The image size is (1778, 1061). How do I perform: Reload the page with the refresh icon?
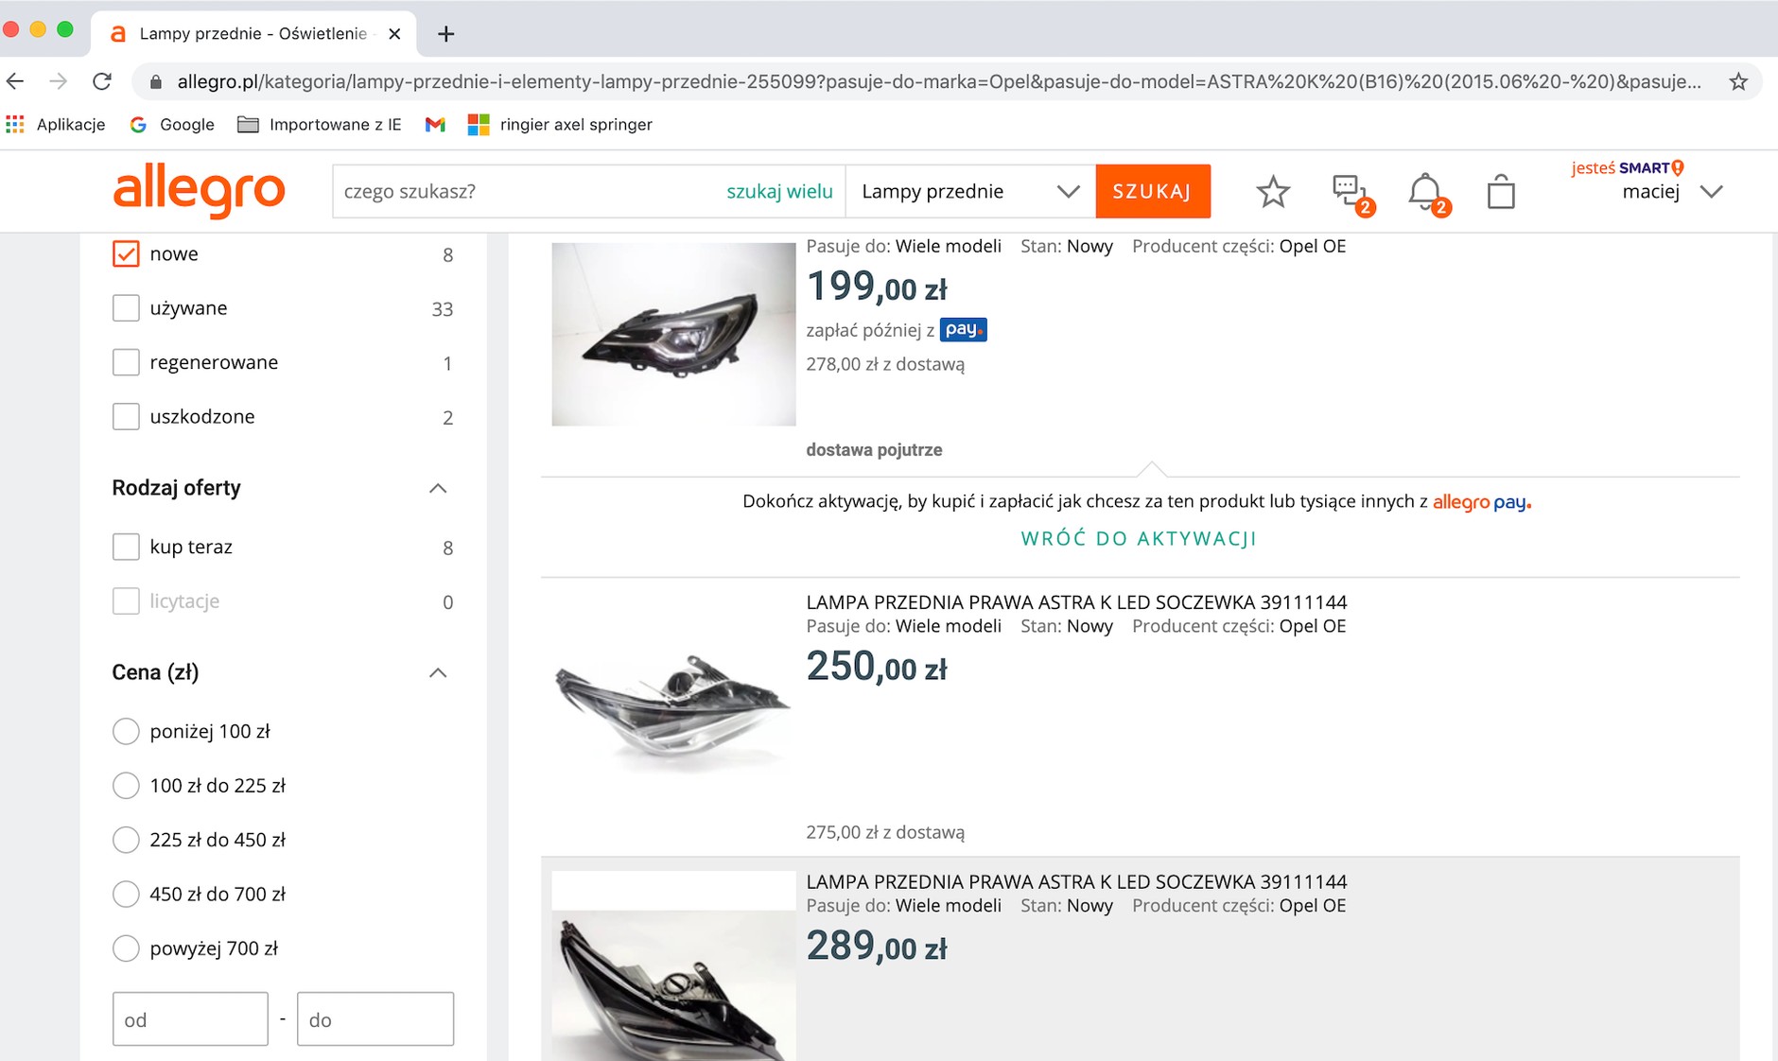coord(102,81)
